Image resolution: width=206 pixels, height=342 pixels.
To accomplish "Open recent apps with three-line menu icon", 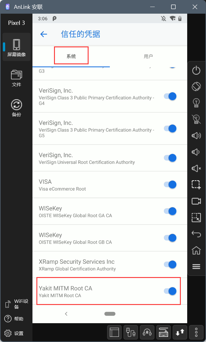I will 196,266.
